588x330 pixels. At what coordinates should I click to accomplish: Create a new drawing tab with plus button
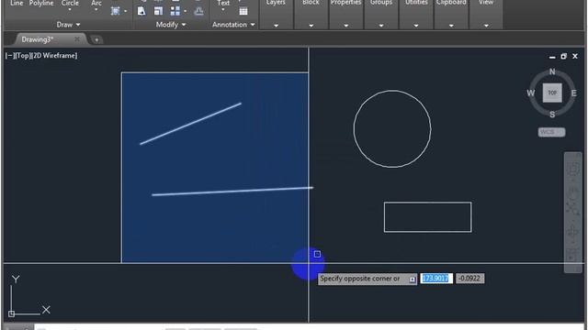click(x=96, y=39)
